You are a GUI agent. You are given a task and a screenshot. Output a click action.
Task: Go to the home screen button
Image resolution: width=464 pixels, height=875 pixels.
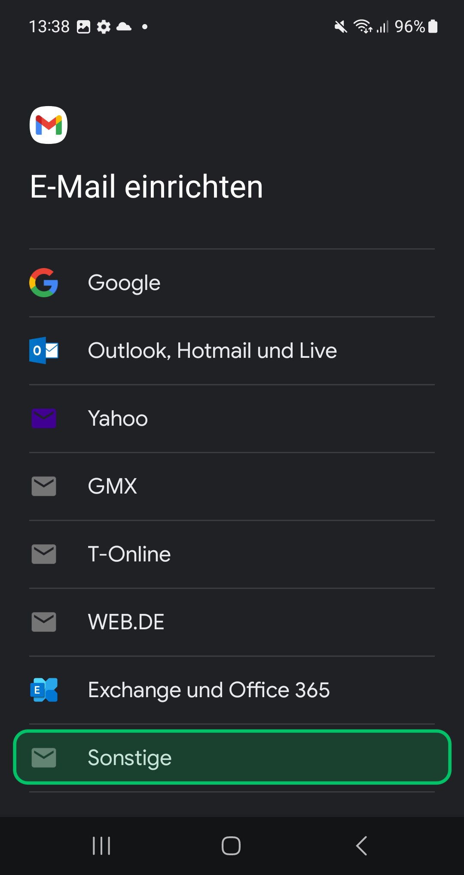pyautogui.click(x=231, y=846)
